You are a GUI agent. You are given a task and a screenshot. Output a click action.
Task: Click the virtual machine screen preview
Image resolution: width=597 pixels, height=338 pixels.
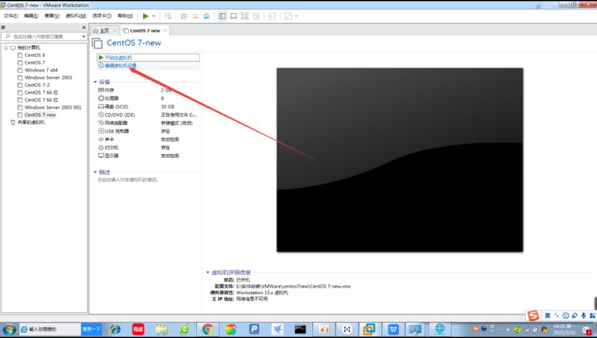[x=400, y=160]
